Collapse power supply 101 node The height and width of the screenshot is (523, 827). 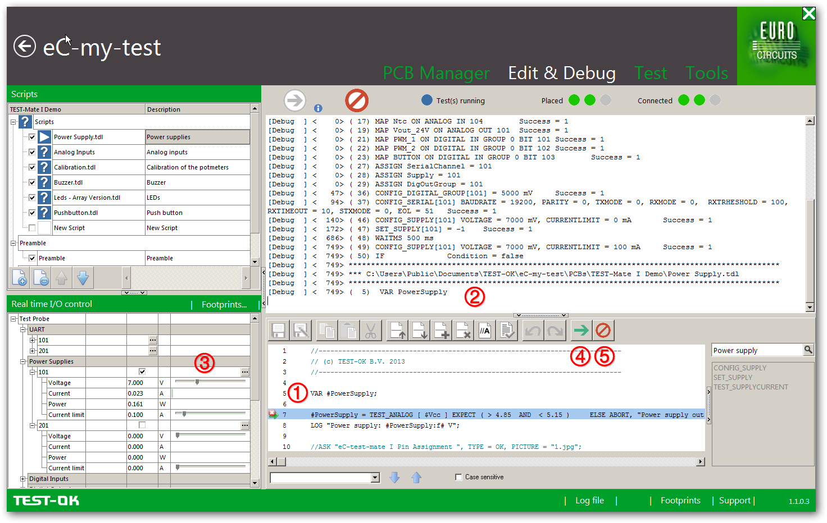coord(33,372)
